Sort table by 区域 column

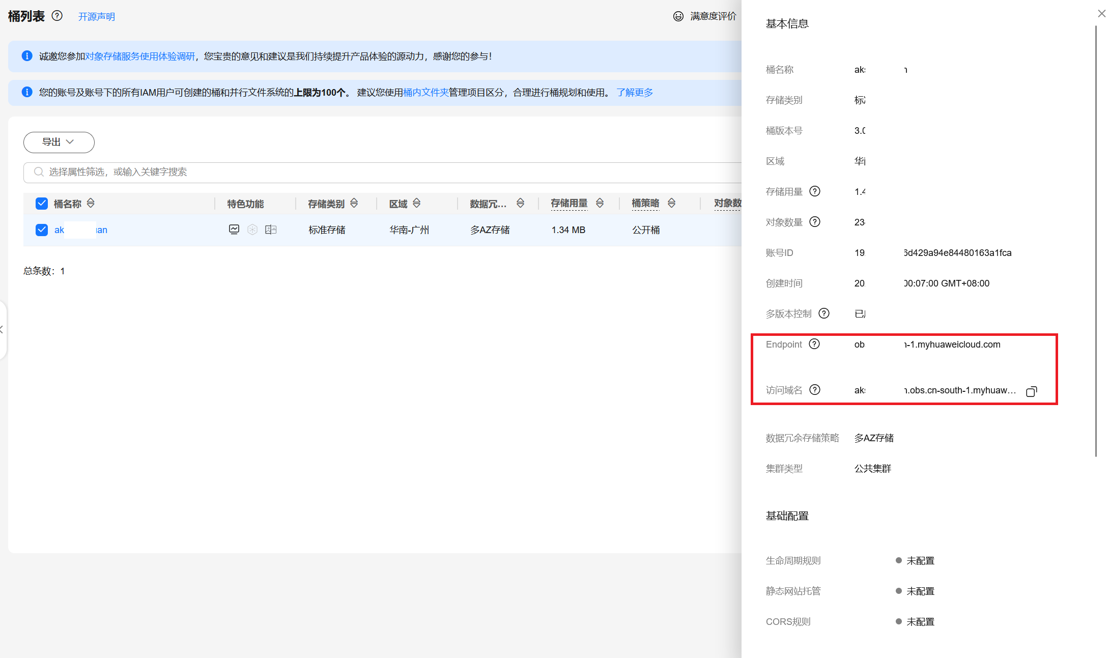point(416,203)
